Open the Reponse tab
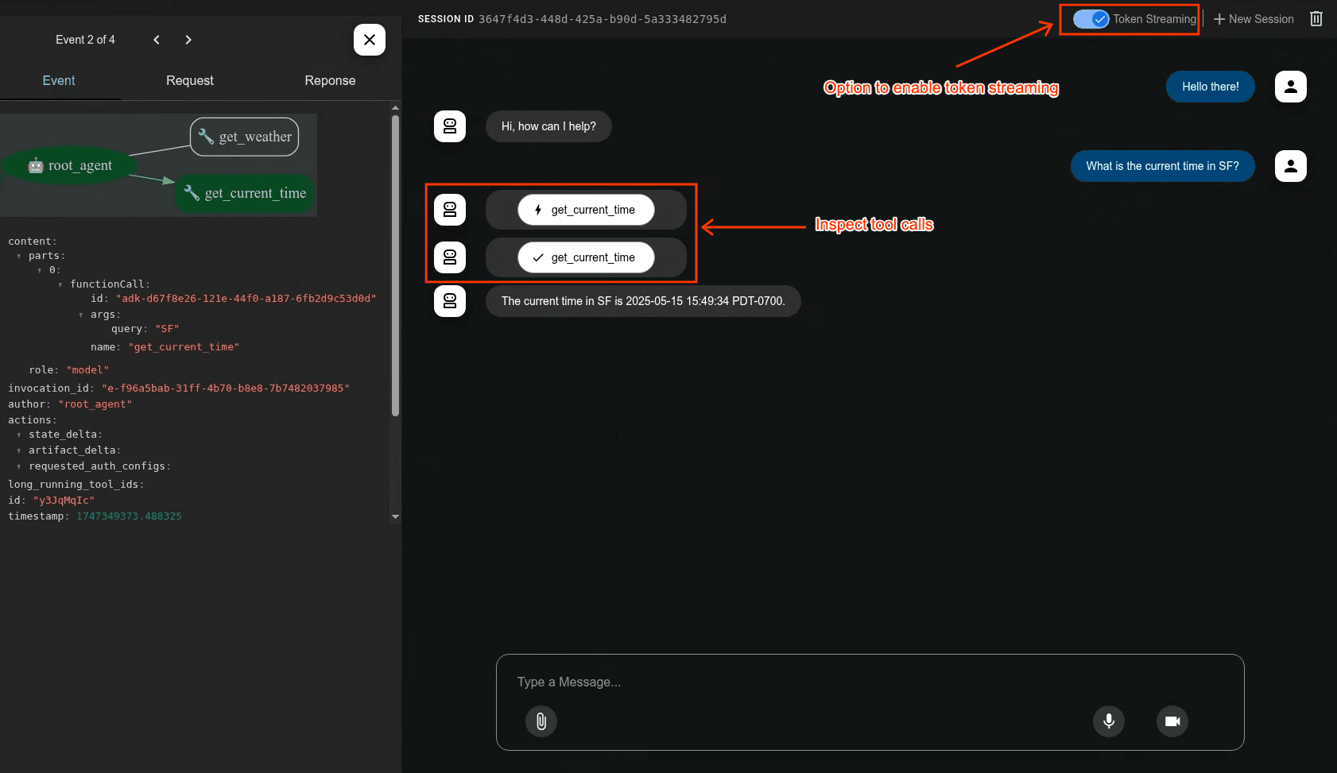 tap(329, 80)
